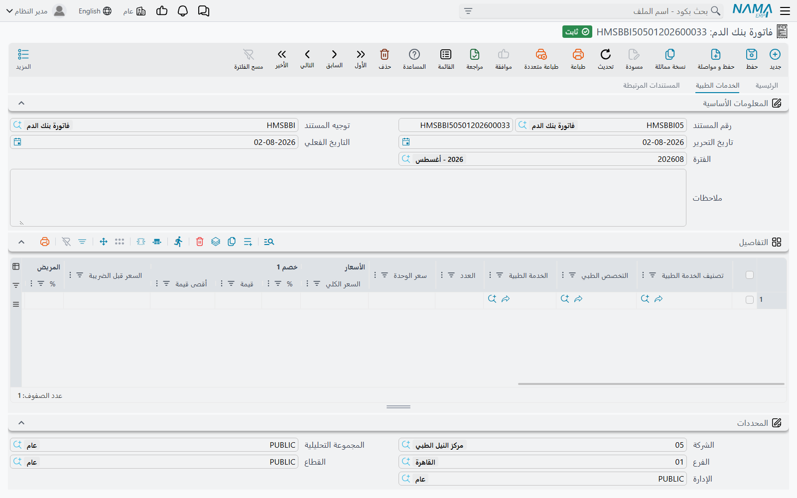Switch language to English
This screenshot has width=797, height=498.
point(95,11)
